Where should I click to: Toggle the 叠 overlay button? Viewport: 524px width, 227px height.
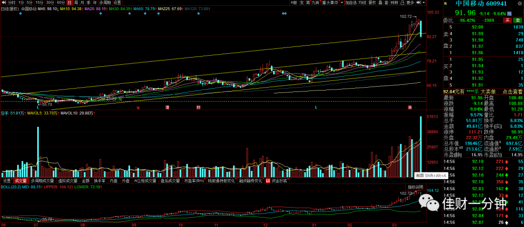381,2
